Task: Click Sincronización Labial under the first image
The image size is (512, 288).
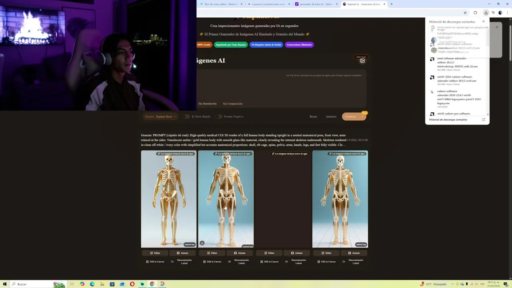Action: coord(182,262)
